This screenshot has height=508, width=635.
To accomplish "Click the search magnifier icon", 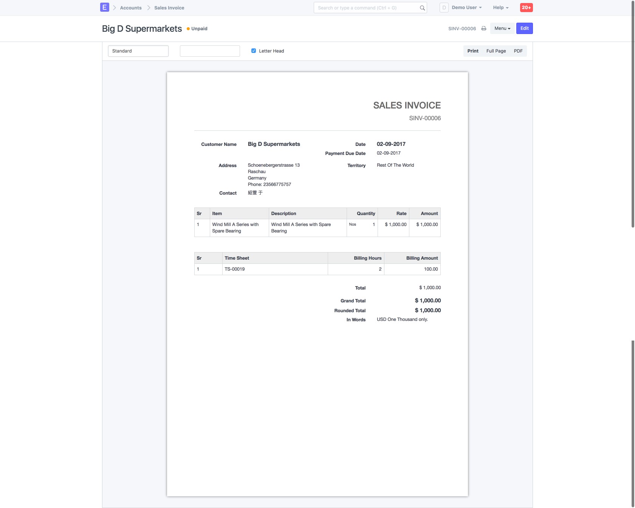I will point(422,8).
